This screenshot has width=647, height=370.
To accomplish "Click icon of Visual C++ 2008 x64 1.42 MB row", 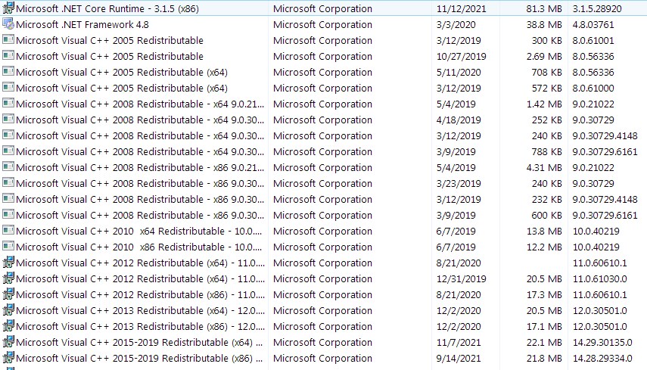I will click(x=8, y=104).
